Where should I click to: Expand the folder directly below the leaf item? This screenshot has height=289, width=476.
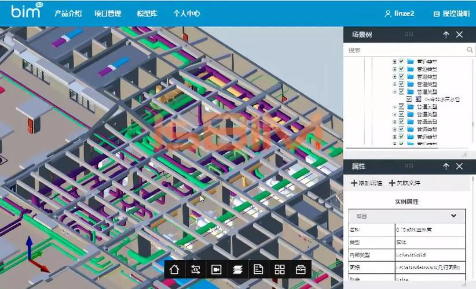[x=394, y=106]
